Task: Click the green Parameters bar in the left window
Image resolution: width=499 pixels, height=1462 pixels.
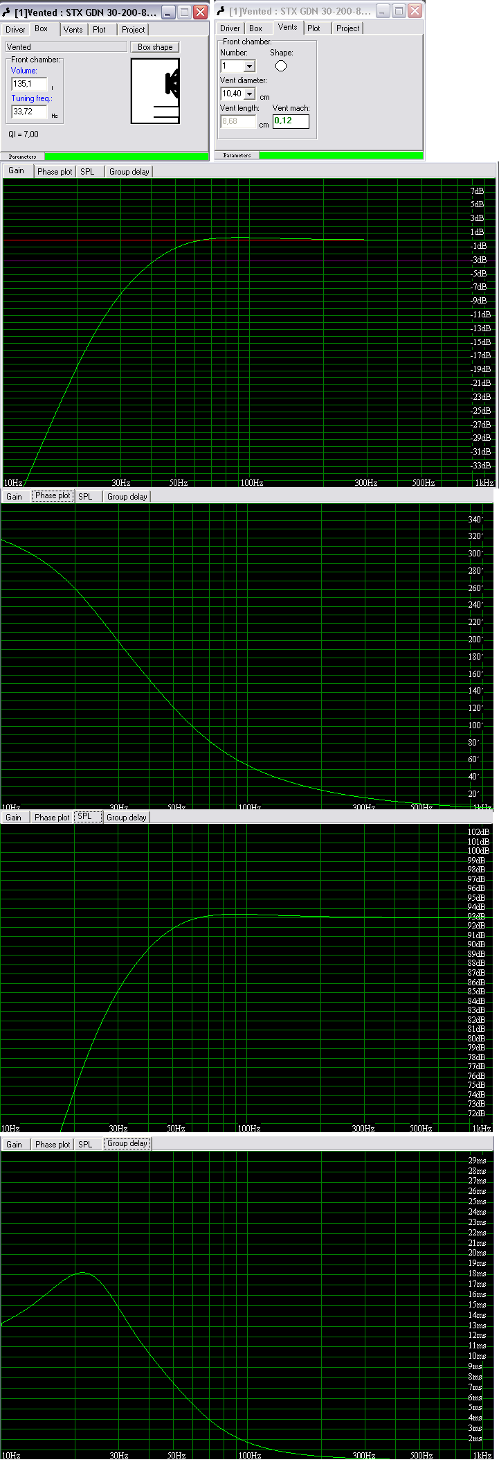Action: 127,157
